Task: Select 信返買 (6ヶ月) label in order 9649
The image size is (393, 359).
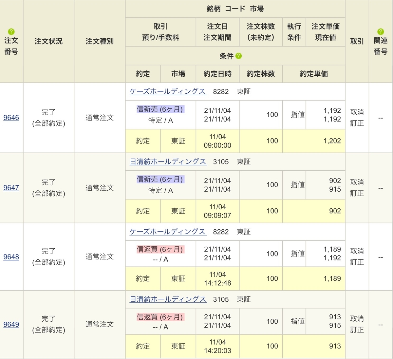Action: pyautogui.click(x=160, y=317)
